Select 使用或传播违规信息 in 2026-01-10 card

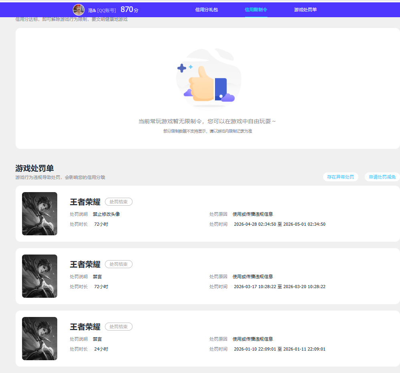(x=253, y=339)
